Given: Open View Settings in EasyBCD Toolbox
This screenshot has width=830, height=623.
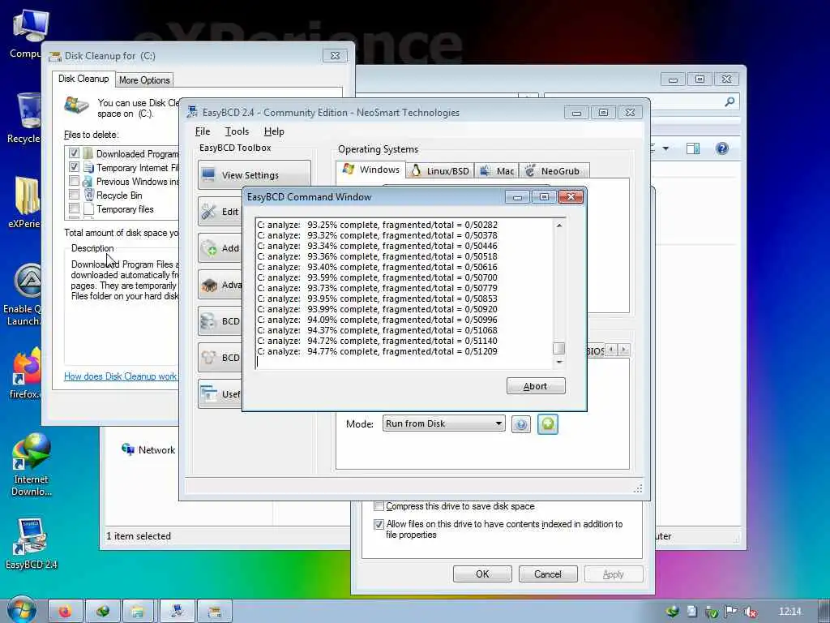Looking at the screenshot, I should click(254, 175).
